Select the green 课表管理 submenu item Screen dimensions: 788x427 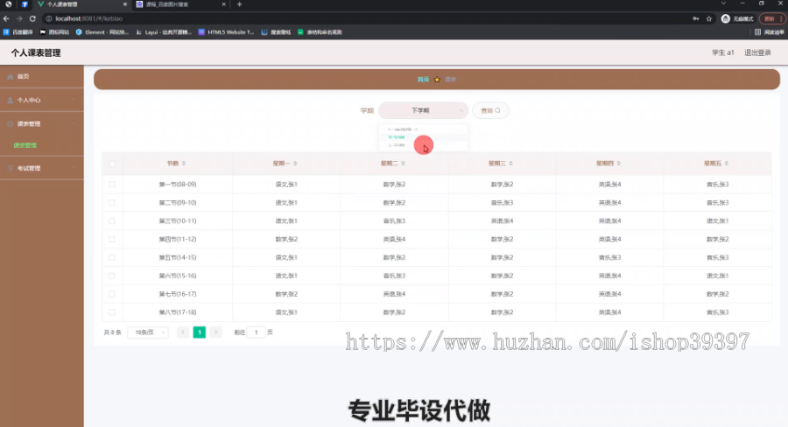[x=25, y=145]
